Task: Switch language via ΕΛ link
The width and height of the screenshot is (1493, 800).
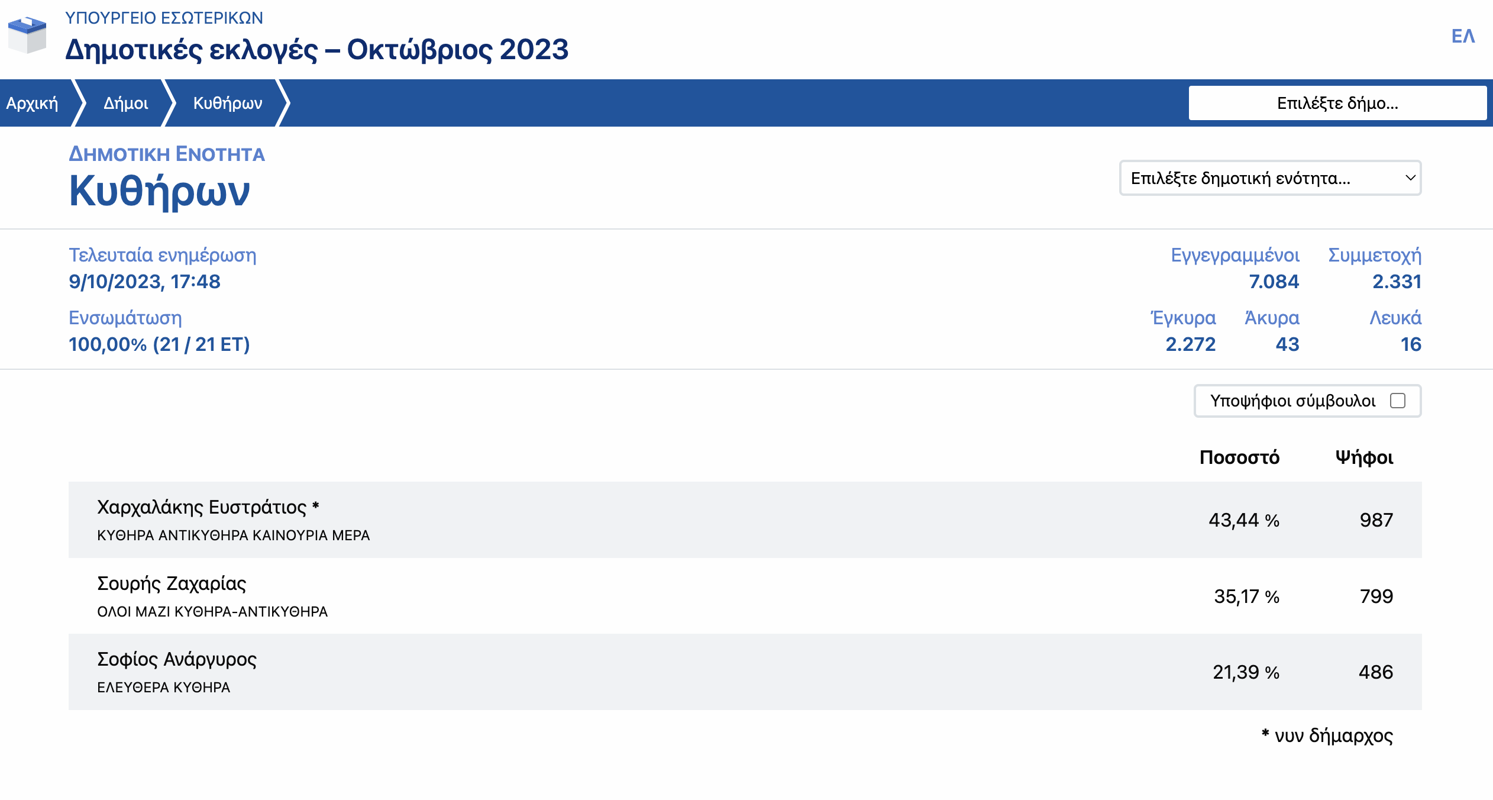Action: pyautogui.click(x=1463, y=37)
